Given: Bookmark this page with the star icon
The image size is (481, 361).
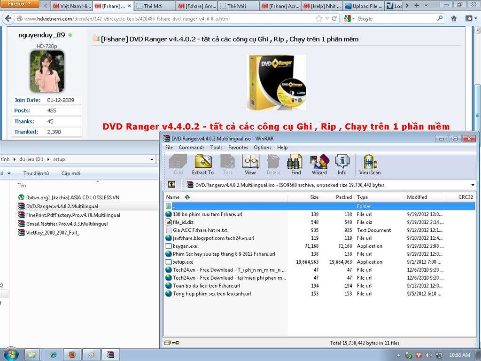Looking at the screenshot, I should [319, 19].
